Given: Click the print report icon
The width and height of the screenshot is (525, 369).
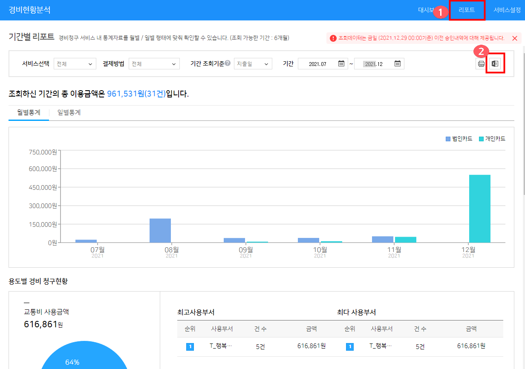Looking at the screenshot, I should tap(481, 64).
